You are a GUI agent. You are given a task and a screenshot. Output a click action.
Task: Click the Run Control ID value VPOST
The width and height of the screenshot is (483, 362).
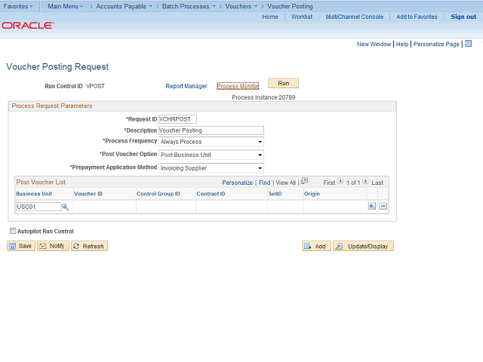click(x=95, y=86)
